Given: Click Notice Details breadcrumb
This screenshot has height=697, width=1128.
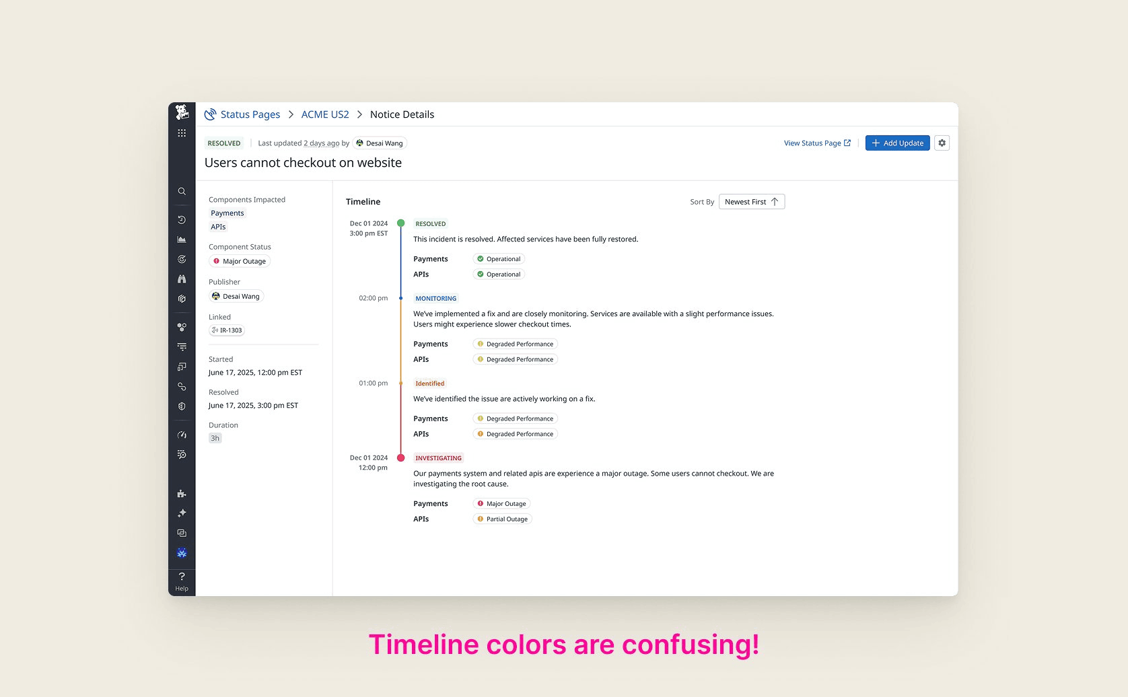Looking at the screenshot, I should pos(402,114).
